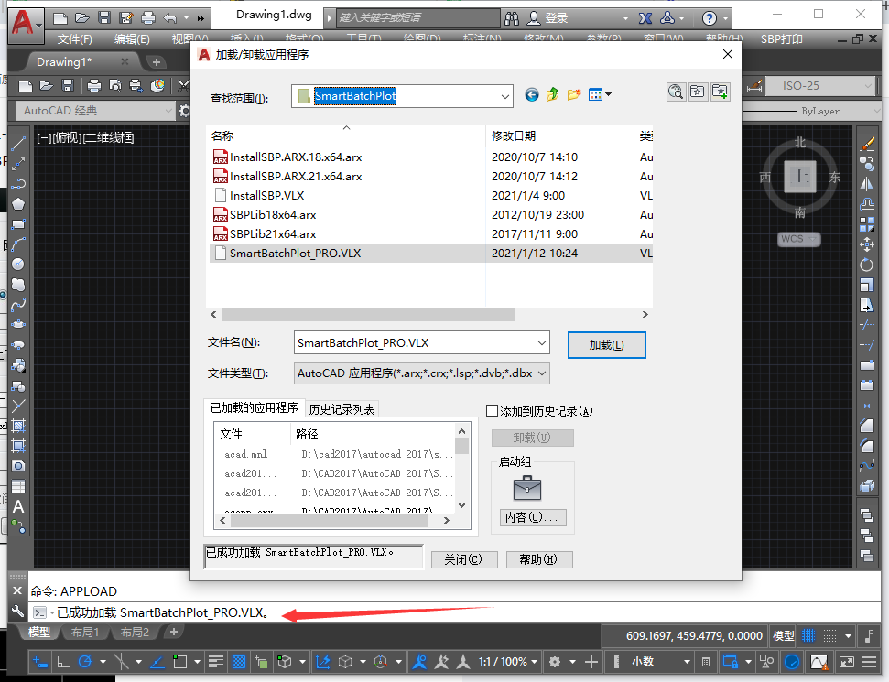Screen dimensions: 889x682
Task: Expand the WCS coordinate system dropdown
Action: point(812,239)
